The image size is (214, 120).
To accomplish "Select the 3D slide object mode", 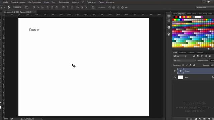I will tap(122, 7).
